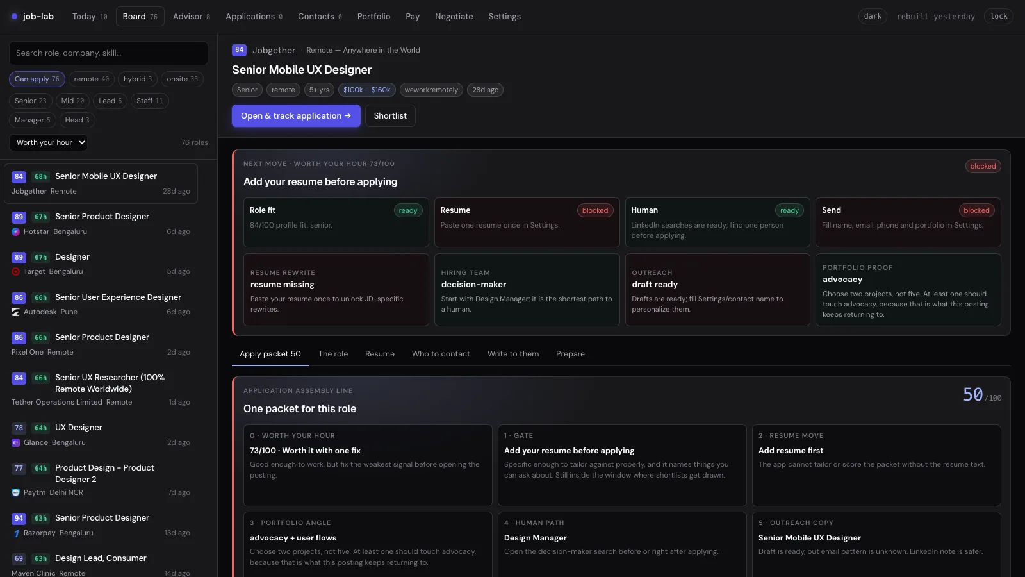Screen dimensions: 1025x577
Task: Open the Prepare tab
Action: click(x=570, y=354)
